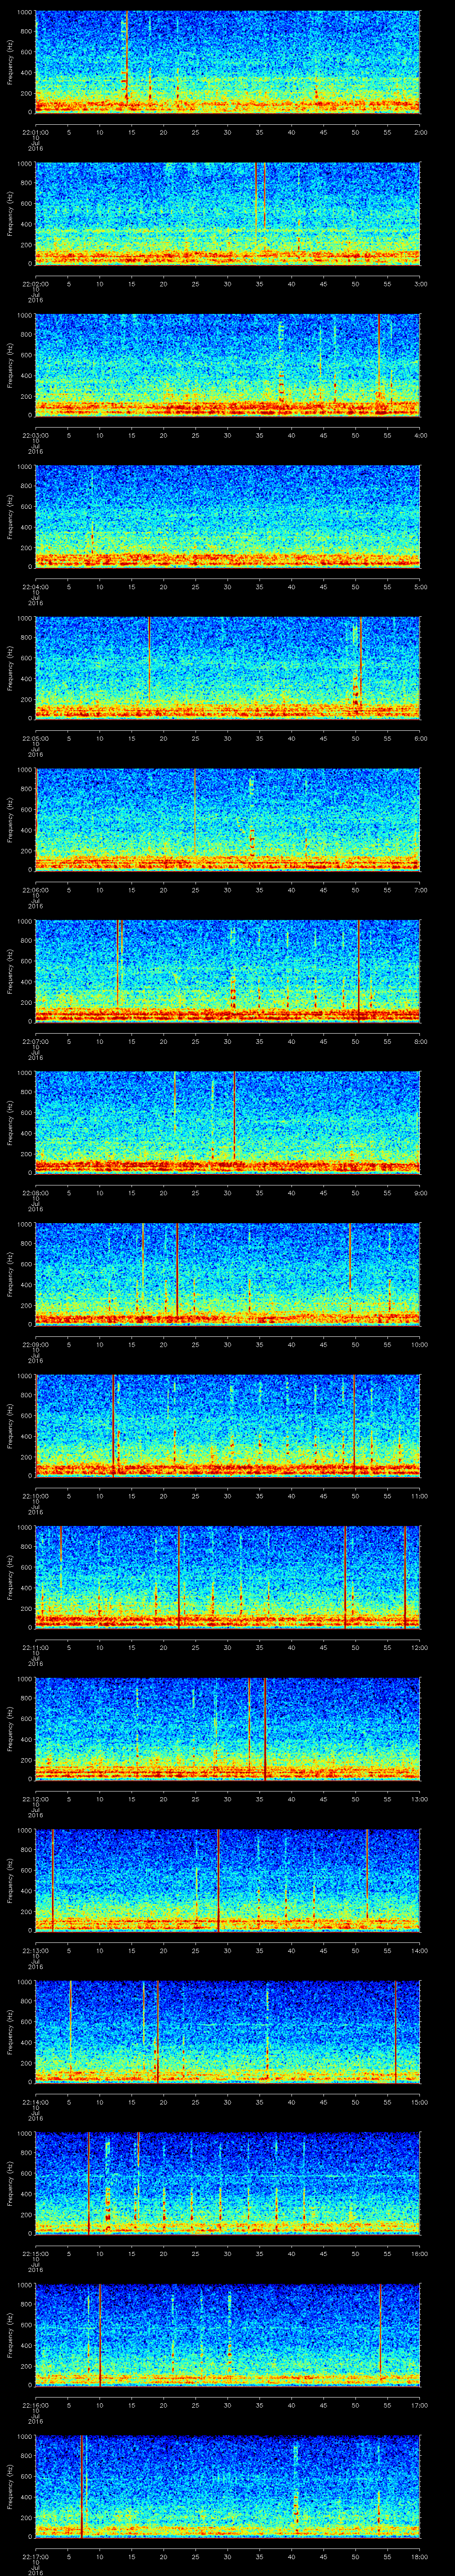
Task: Open the spectrogram panel starting at 22:10:00
Action: point(227,1425)
